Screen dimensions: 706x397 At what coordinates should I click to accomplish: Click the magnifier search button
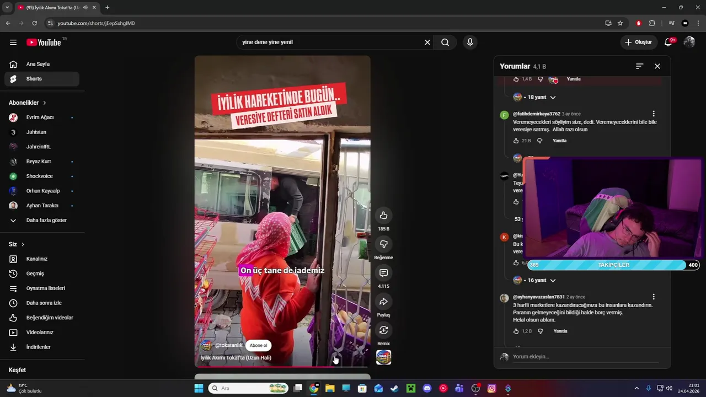(445, 42)
